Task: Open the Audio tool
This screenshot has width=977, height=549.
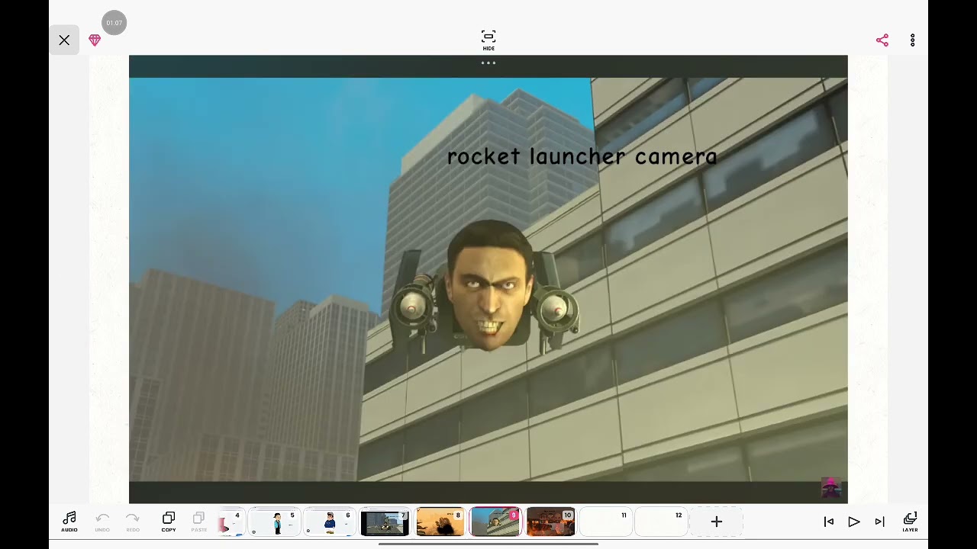Action: click(x=69, y=522)
